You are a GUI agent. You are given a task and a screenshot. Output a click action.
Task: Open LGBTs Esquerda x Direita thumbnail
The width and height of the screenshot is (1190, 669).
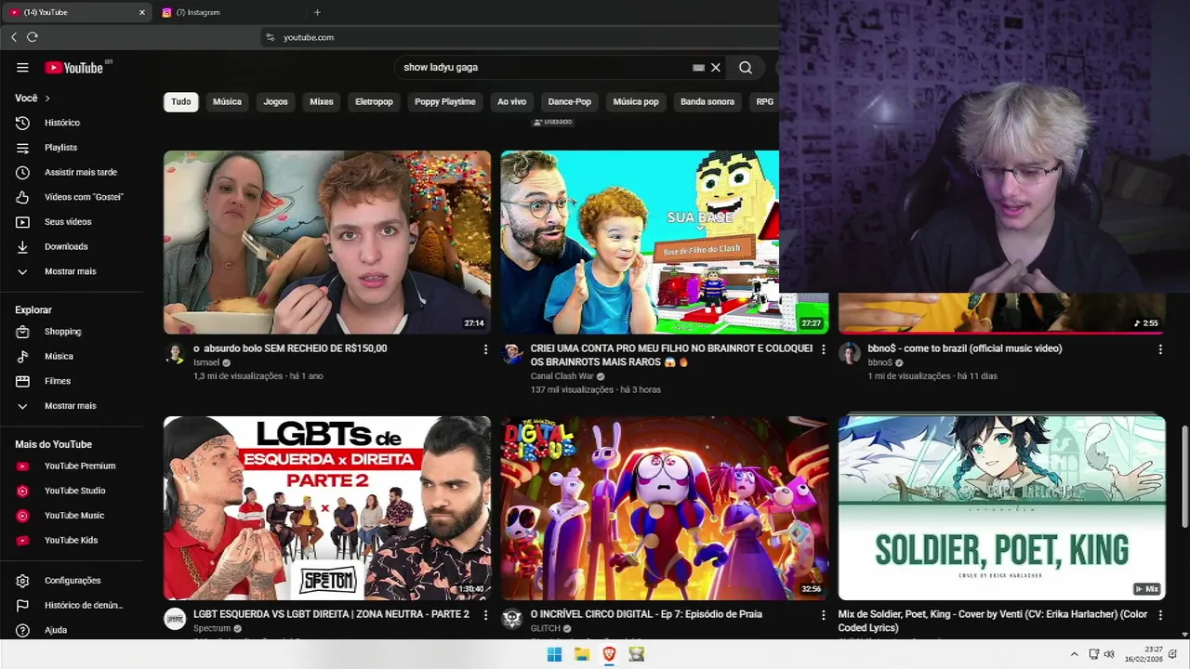coord(327,507)
